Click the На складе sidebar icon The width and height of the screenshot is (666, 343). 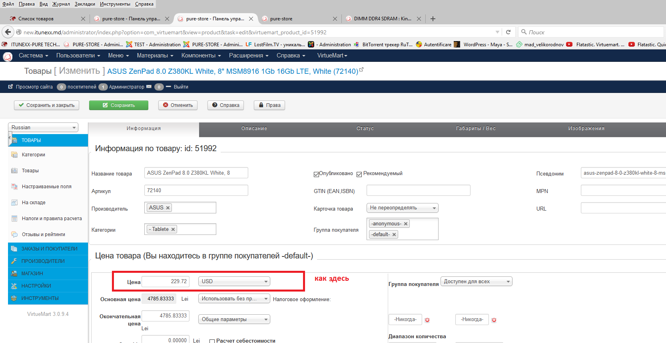[14, 203]
